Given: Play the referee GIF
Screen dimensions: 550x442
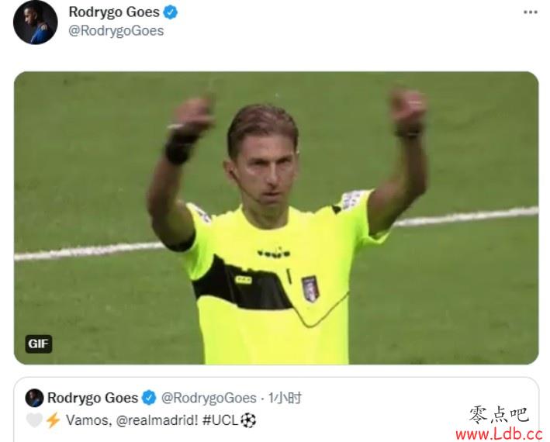Looking at the screenshot, I should 276,218.
